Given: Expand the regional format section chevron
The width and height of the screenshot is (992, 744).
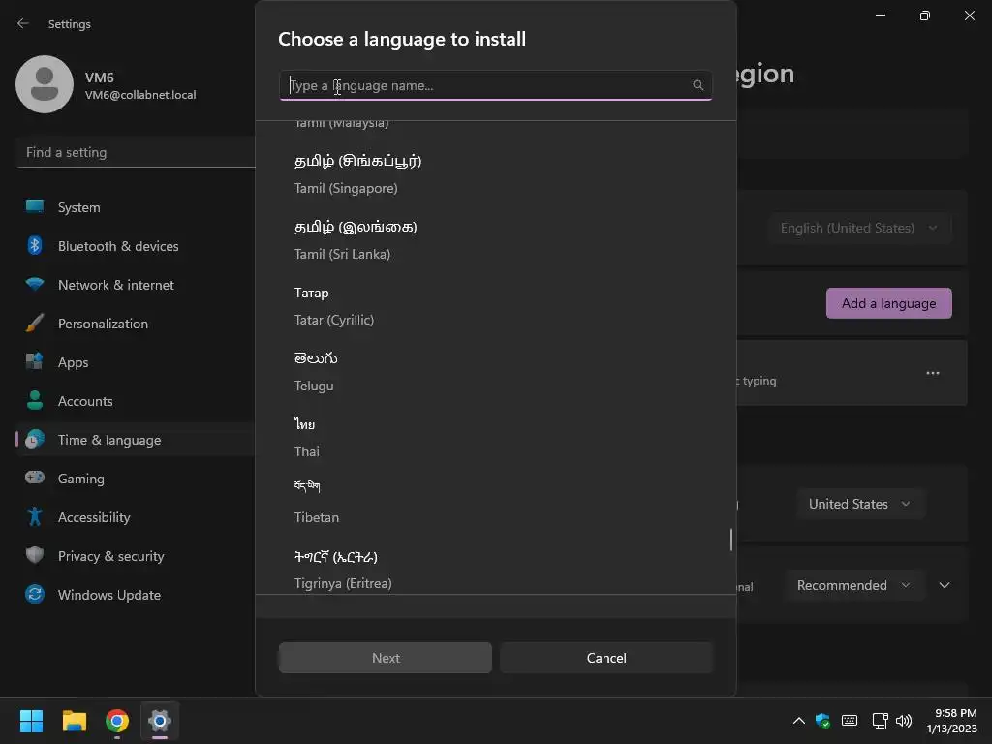Looking at the screenshot, I should tap(945, 585).
